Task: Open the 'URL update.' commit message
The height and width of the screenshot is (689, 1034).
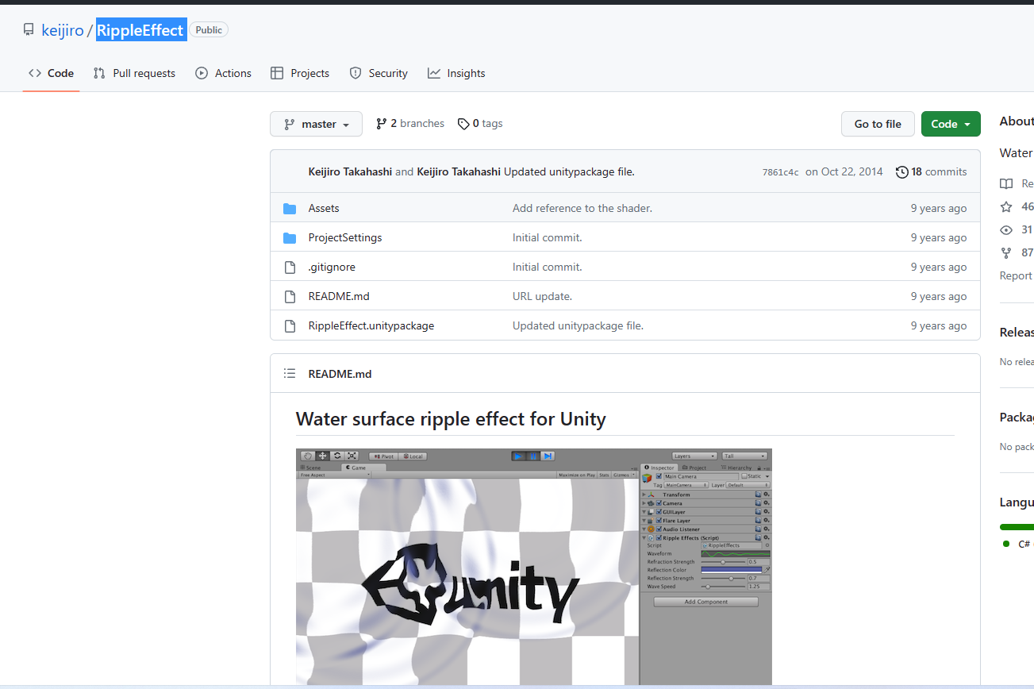Action: pos(542,296)
